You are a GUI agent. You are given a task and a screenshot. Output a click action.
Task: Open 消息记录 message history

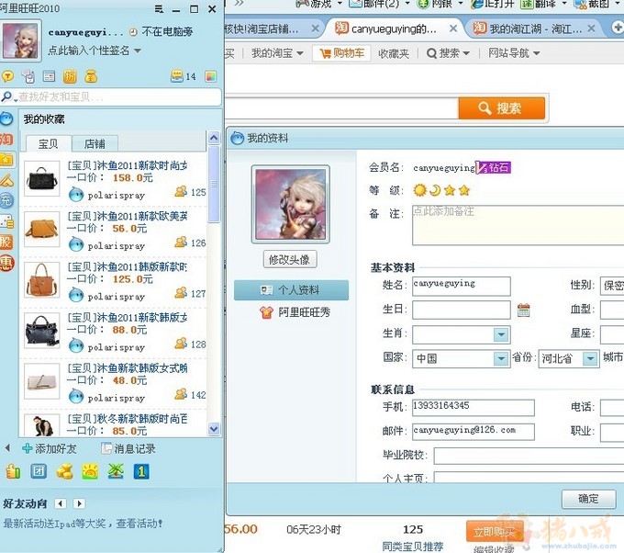(128, 448)
